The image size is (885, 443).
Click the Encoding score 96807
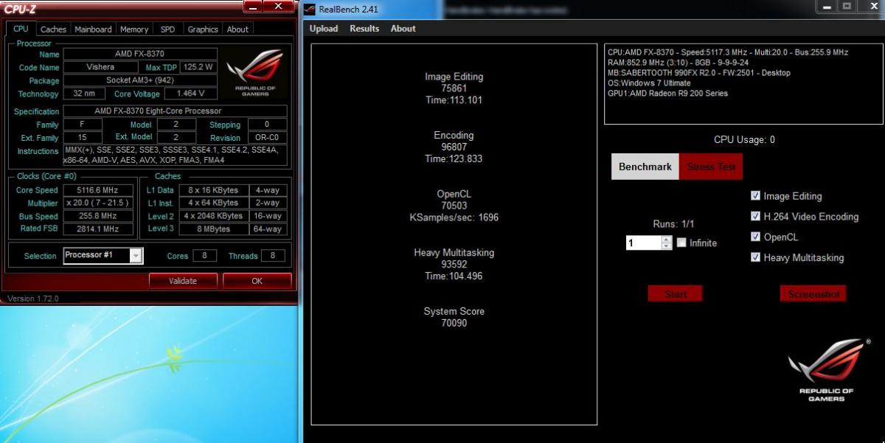click(x=454, y=147)
